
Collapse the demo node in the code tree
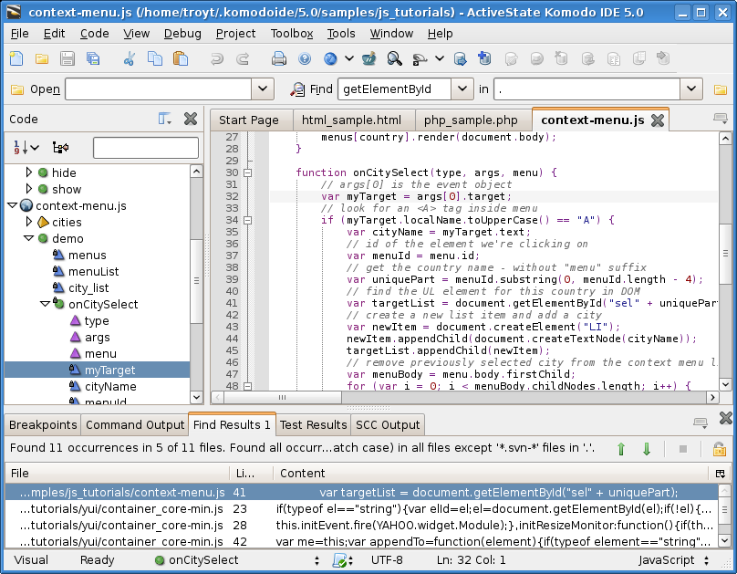pos(29,238)
